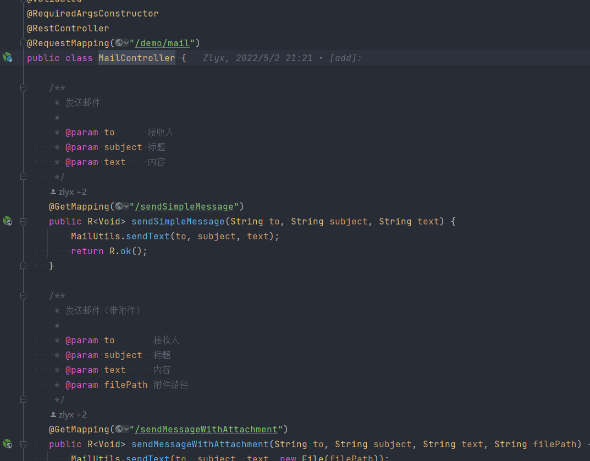Click the 发送邮件（带附件）comment text
590x461 pixels.
tap(103, 310)
